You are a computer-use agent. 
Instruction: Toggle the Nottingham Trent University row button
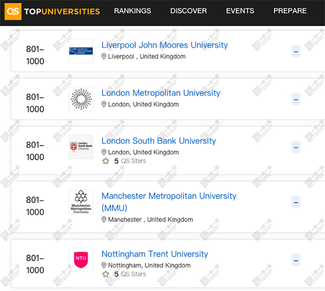296,260
